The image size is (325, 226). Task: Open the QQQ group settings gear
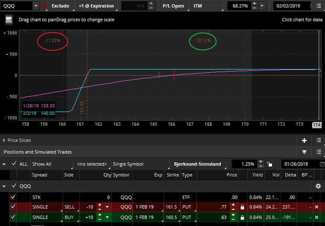point(318,186)
